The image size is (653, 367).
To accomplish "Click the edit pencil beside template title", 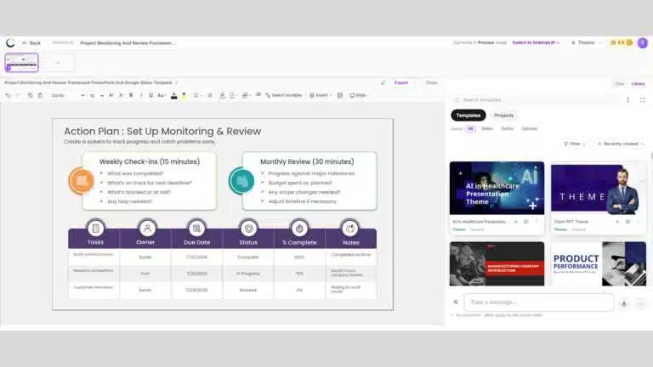I will click(177, 82).
